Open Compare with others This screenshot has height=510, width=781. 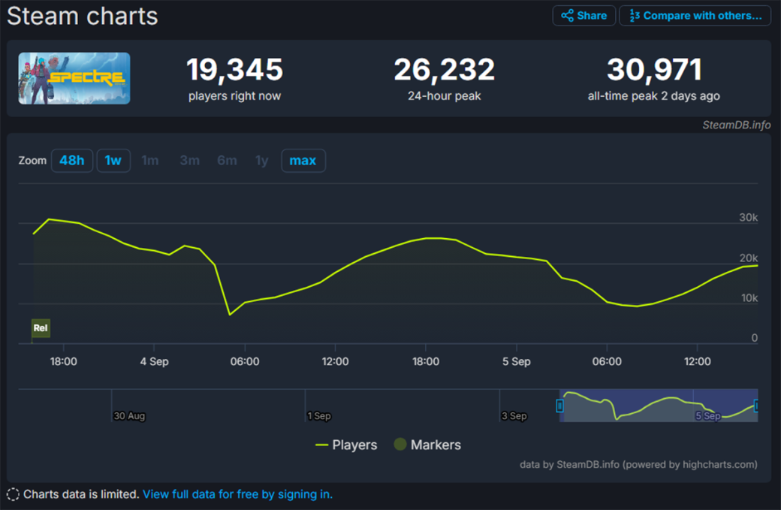695,16
